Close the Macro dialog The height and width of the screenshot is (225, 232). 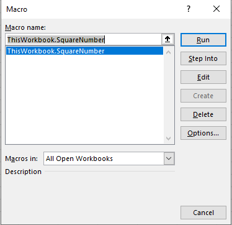(216, 9)
